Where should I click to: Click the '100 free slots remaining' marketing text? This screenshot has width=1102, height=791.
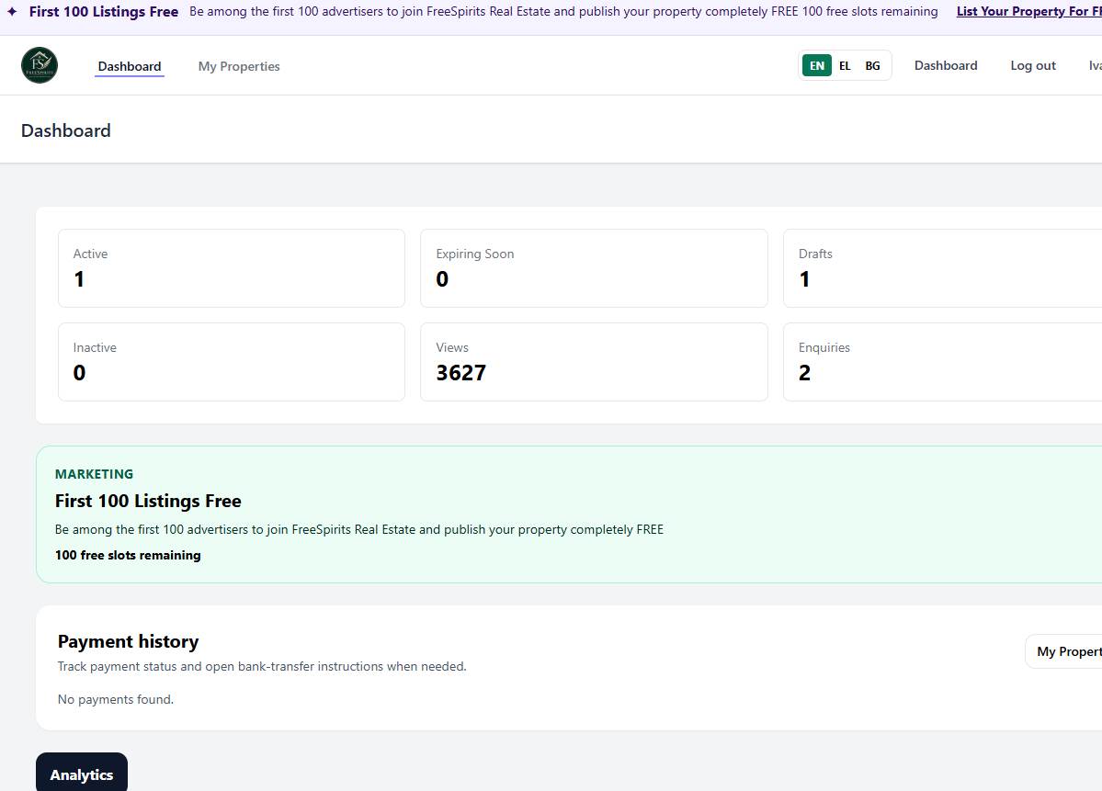[x=128, y=555]
